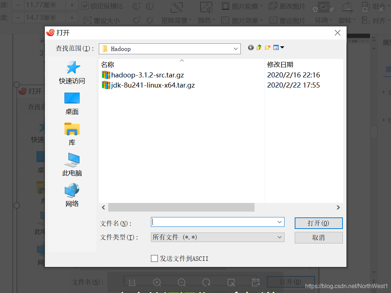The width and height of the screenshot is (391, 293).
Task: Click background document vertical scrollbar thumb
Action: tap(374, 132)
